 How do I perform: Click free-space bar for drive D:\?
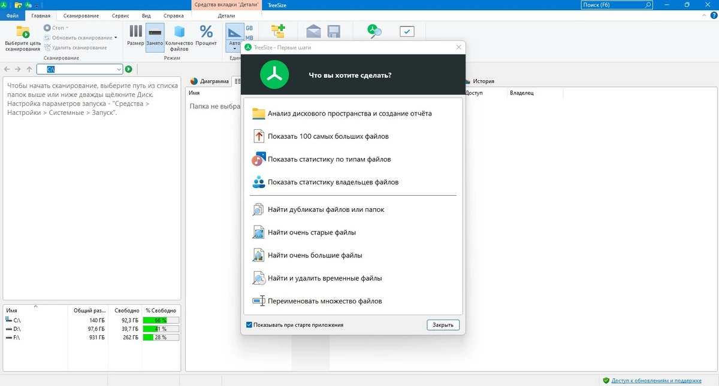[x=161, y=329]
